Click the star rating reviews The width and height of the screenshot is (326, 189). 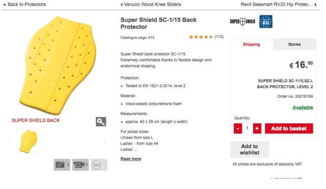pos(206,37)
